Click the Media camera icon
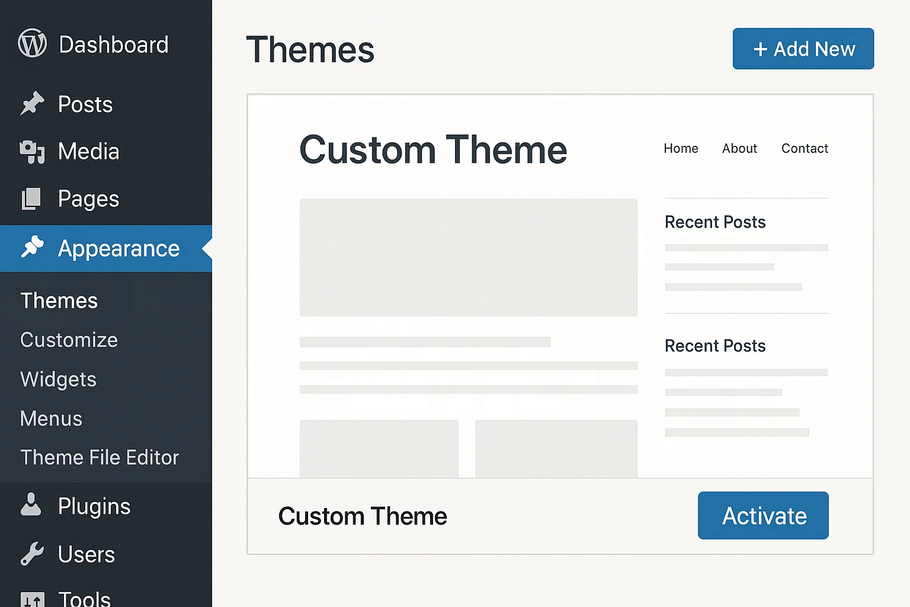Viewport: 910px width, 607px height. [31, 152]
